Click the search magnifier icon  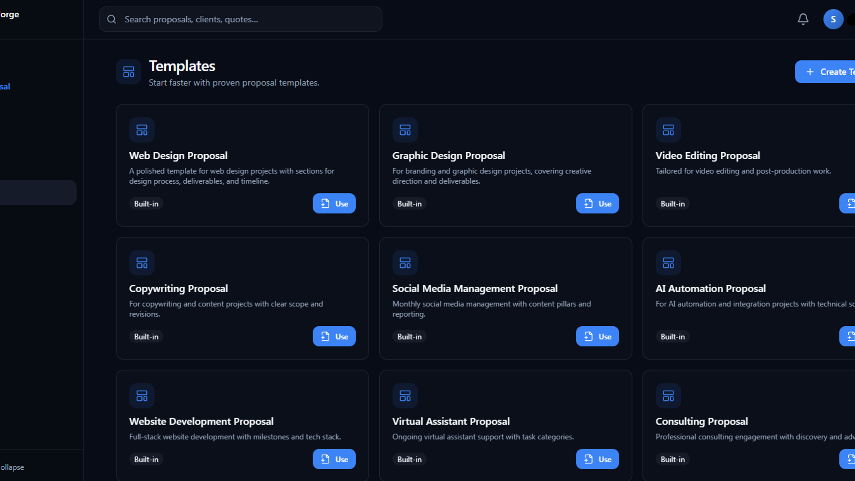tap(112, 19)
